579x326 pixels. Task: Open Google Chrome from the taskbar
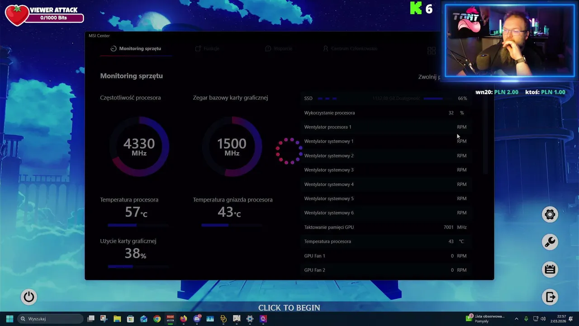tap(157, 319)
